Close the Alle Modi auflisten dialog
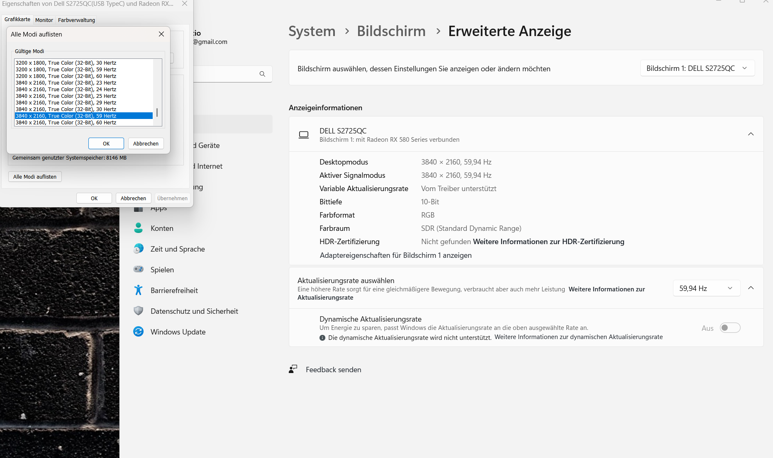 pyautogui.click(x=161, y=34)
